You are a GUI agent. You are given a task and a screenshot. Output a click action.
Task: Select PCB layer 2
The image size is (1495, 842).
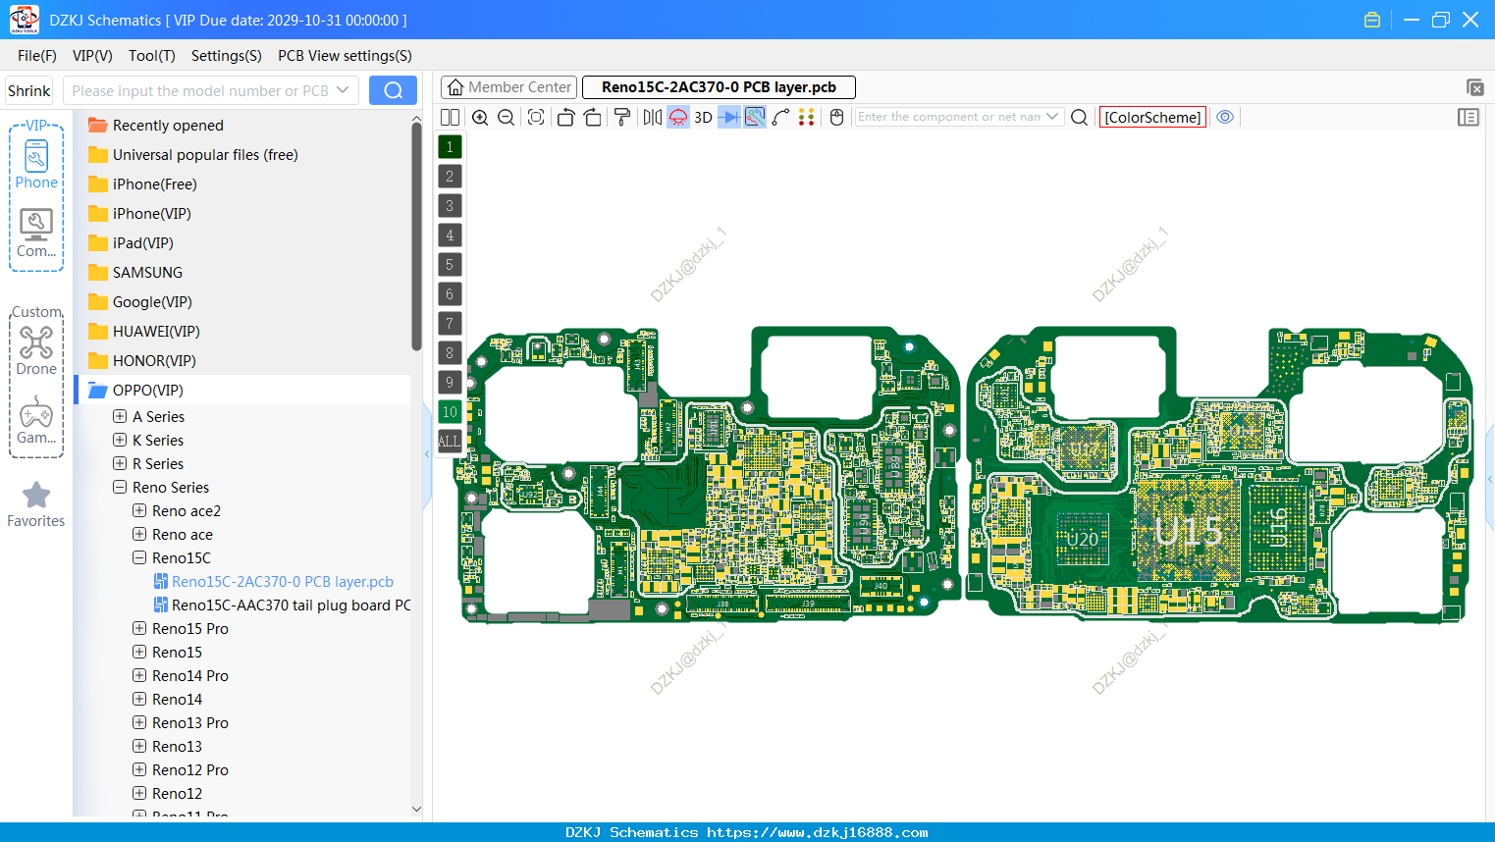click(450, 176)
